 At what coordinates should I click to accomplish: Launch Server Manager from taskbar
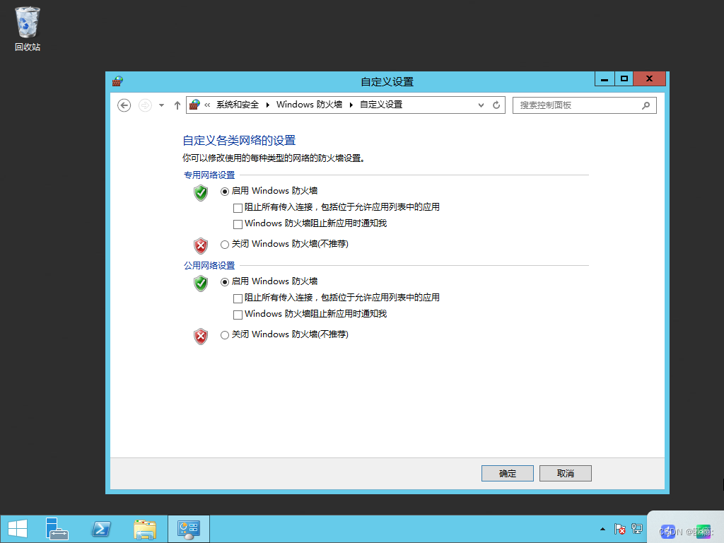[x=57, y=529]
